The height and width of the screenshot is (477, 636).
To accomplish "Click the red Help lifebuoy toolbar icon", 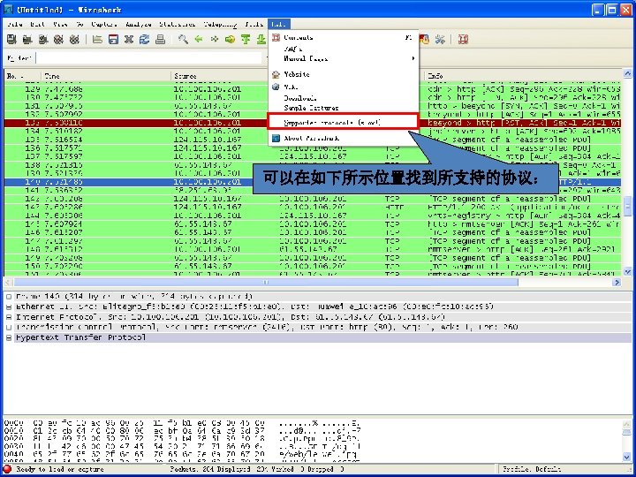I will click(463, 40).
